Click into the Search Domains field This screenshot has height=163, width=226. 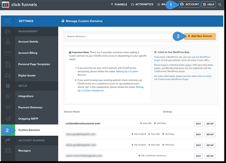(119, 36)
